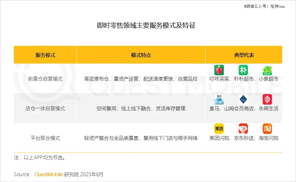Viewport: 296px width, 182px height.
Task: Click the 典型代表 column header
Action: (243, 55)
